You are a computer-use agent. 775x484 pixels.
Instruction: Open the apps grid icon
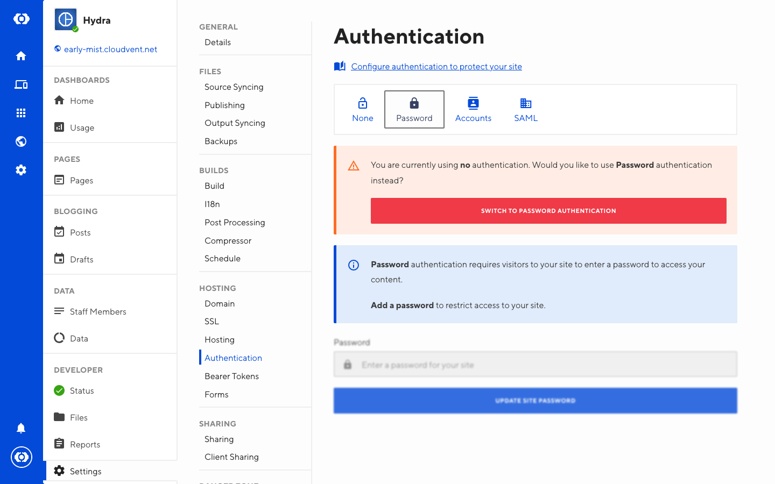tap(21, 113)
